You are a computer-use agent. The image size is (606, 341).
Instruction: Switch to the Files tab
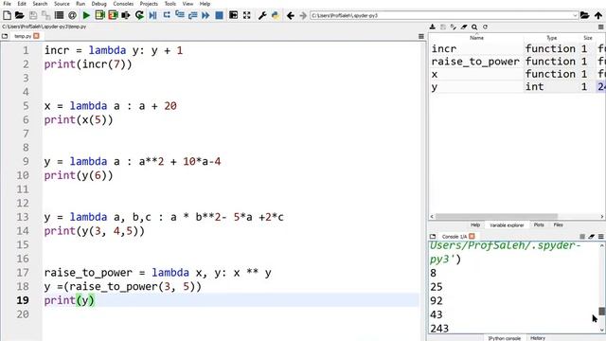pyautogui.click(x=558, y=224)
